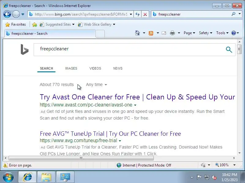This screenshot has height=183, width=245.
Task: Expand the Feeds dropdown arrow
Action: coord(158,33)
